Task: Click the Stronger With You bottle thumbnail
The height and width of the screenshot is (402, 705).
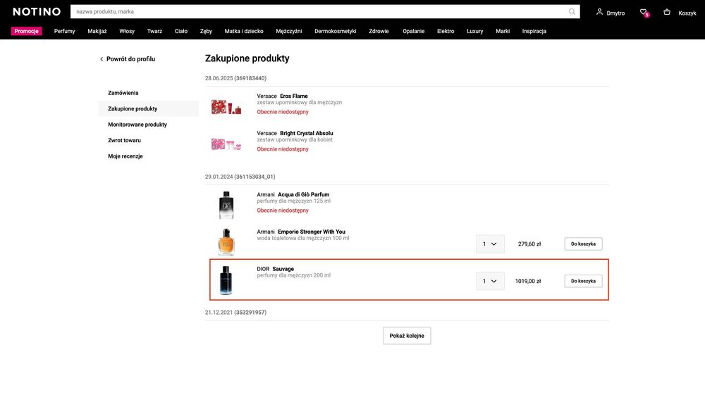Action: 226,242
